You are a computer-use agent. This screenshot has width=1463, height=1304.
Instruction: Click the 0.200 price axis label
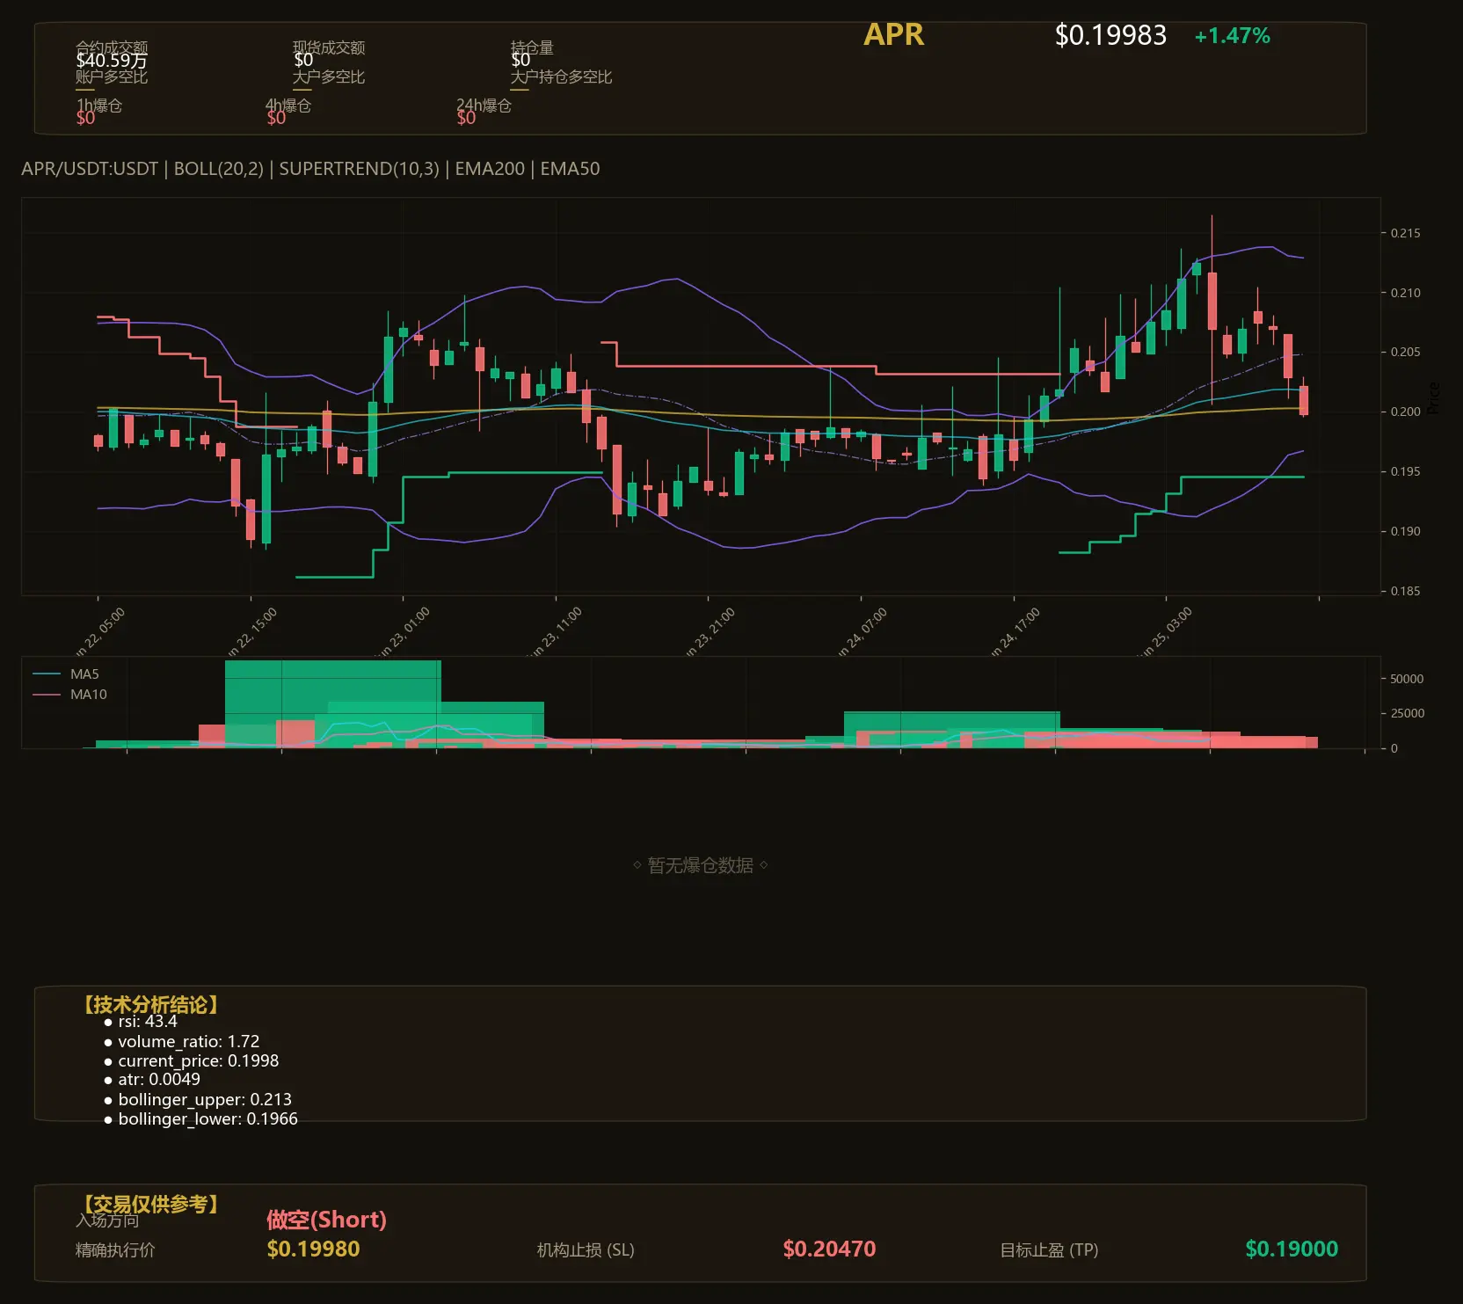1405,412
